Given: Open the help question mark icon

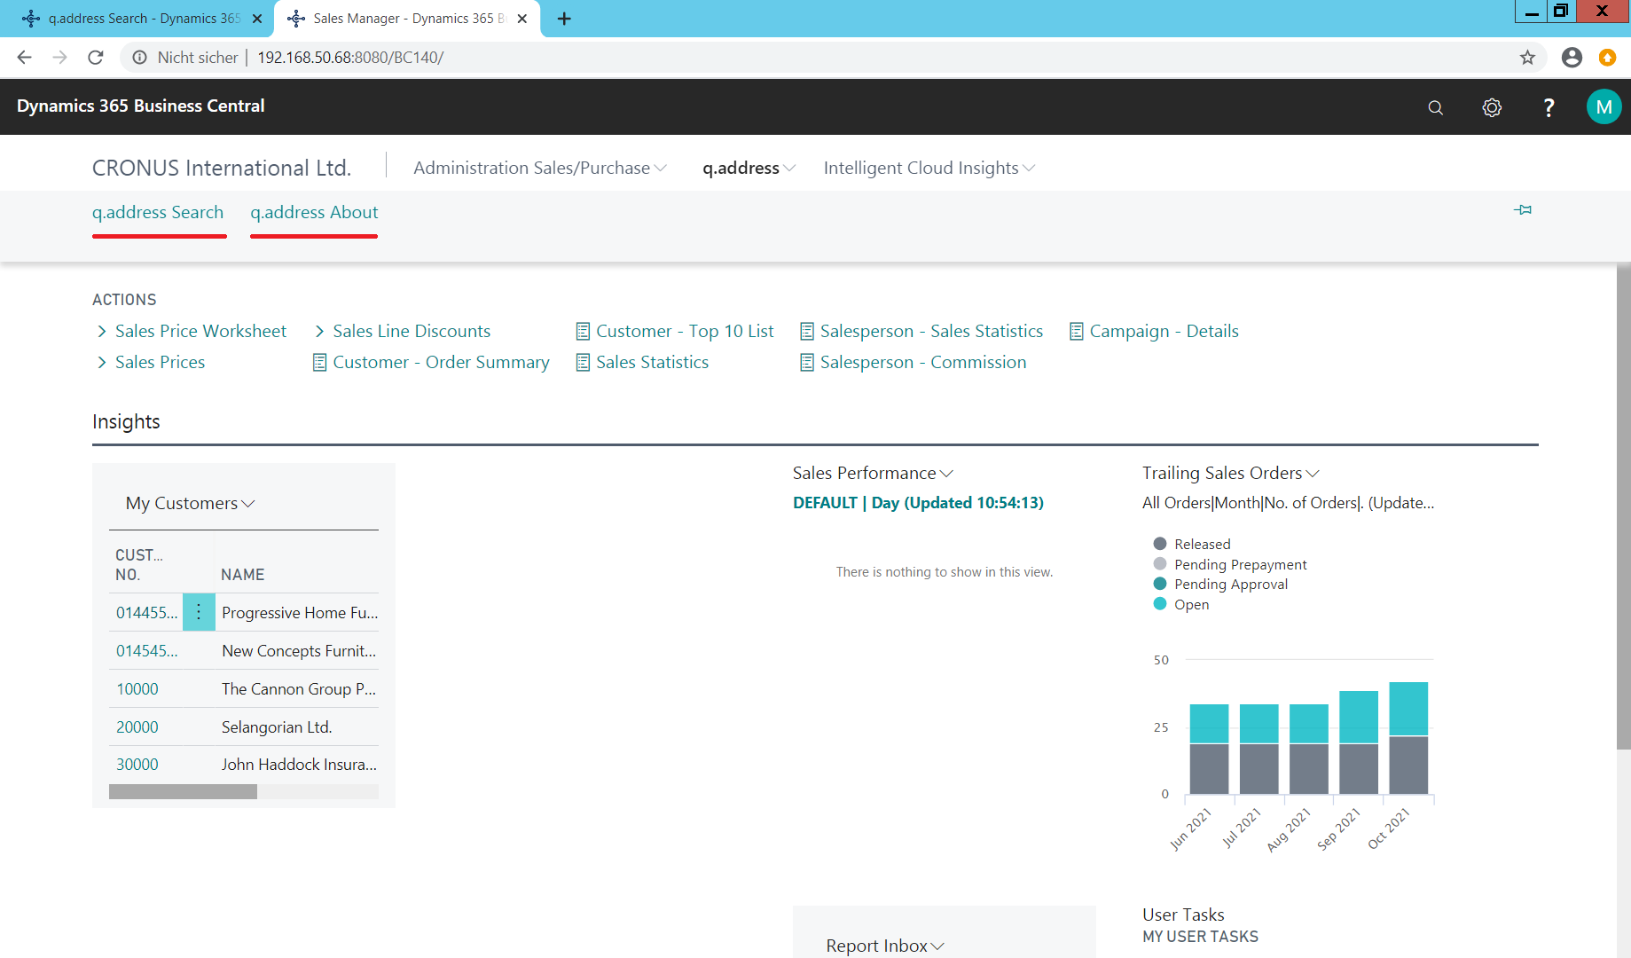Looking at the screenshot, I should (1549, 107).
